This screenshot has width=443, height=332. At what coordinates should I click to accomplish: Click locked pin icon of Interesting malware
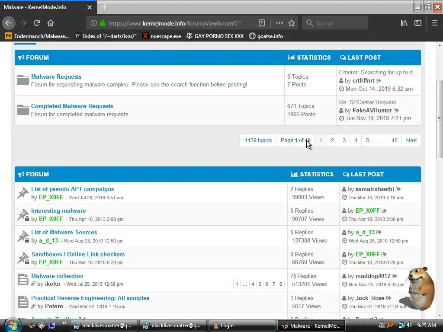pos(23,215)
